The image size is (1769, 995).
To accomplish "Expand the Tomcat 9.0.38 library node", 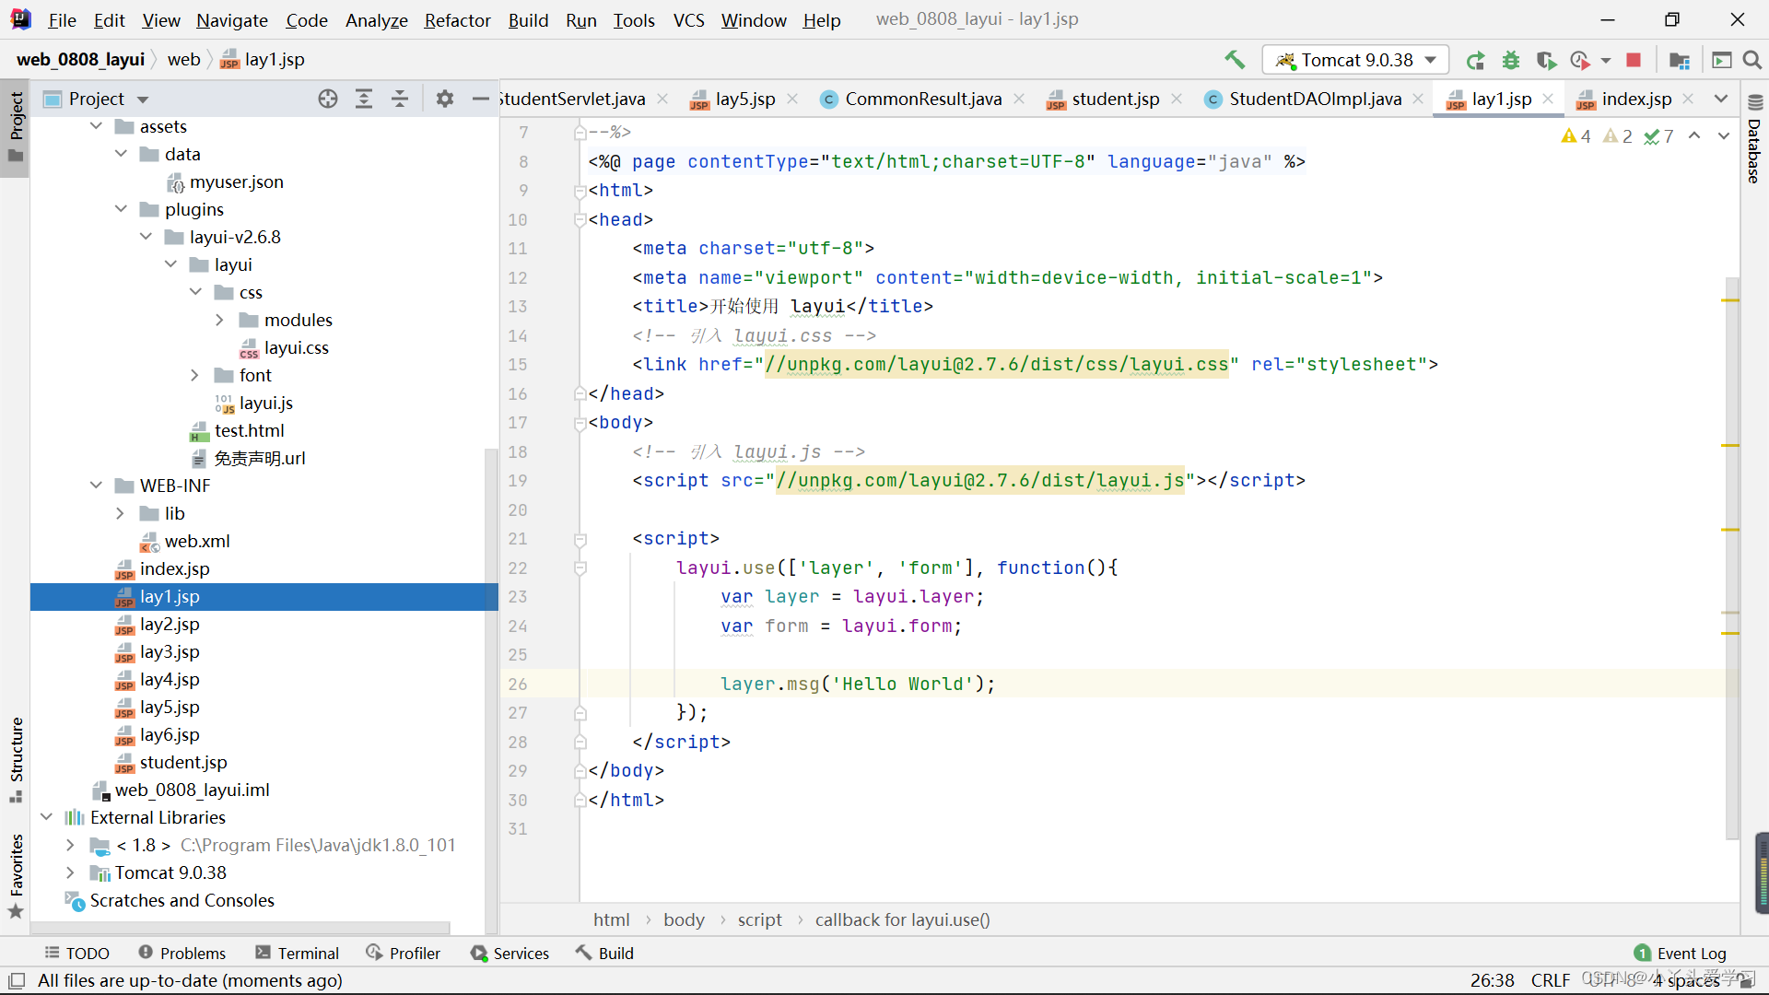I will [70, 872].
